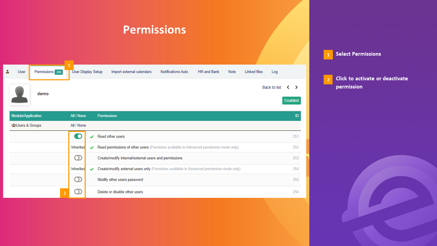
Task: Navigate to previous record with left chevron
Action: pyautogui.click(x=288, y=87)
